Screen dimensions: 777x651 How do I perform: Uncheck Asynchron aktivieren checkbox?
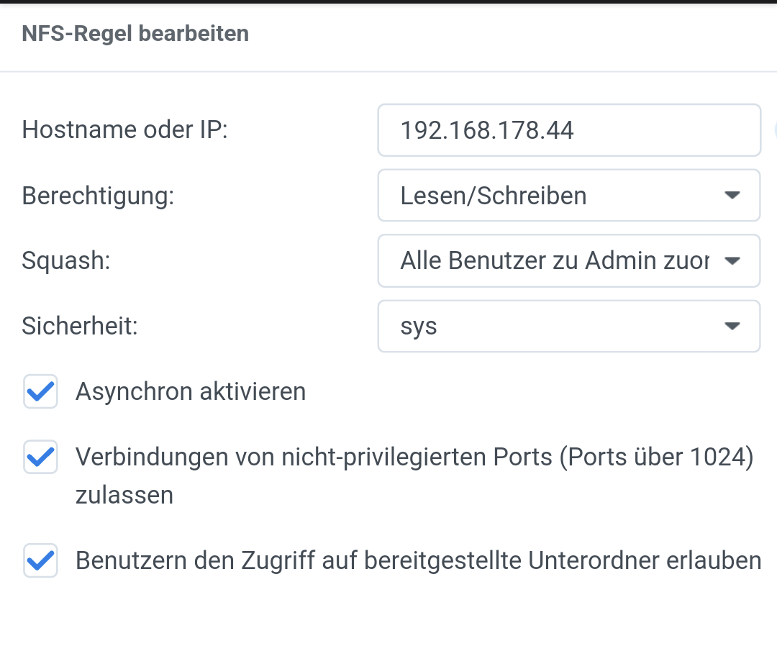[40, 391]
